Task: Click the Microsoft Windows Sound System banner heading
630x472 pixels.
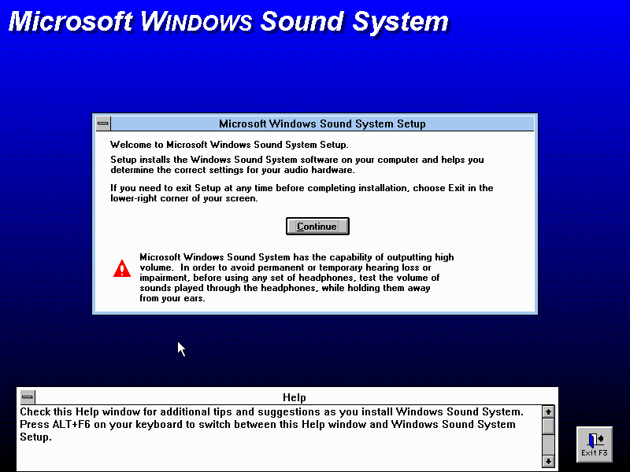Action: point(228,21)
